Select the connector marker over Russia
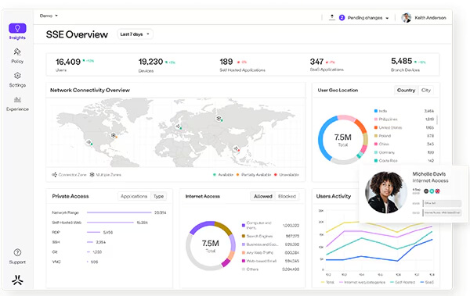Image resolution: width=470 pixels, height=296 pixels. point(219,119)
